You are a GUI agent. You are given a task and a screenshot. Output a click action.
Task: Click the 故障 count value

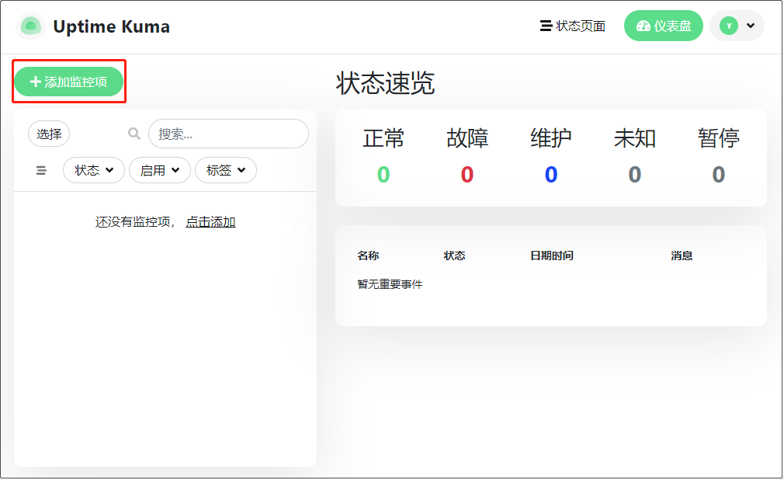(x=467, y=175)
